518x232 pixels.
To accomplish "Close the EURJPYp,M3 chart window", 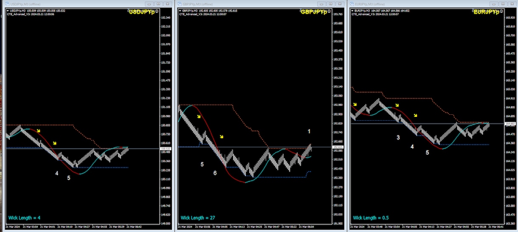I will tap(512, 4).
